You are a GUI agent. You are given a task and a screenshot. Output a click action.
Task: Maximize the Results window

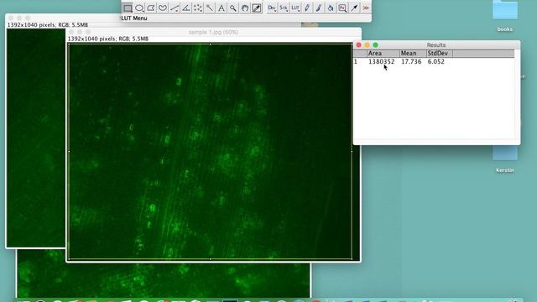[x=375, y=44]
